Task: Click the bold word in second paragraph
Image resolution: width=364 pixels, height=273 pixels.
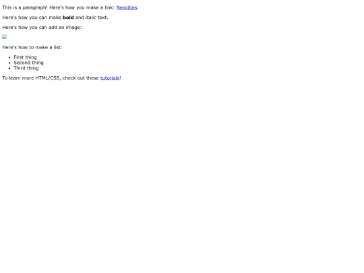Action: coord(68,18)
